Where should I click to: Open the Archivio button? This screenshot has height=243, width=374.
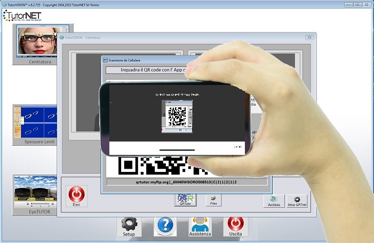pos(274,201)
